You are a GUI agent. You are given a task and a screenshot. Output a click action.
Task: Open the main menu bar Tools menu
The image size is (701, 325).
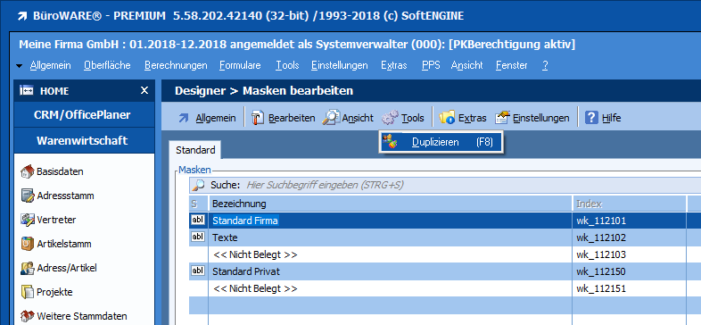point(287,65)
